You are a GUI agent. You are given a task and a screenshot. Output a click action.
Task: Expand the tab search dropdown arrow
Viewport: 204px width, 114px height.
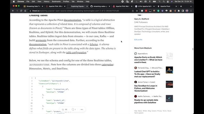tap(191, 6)
